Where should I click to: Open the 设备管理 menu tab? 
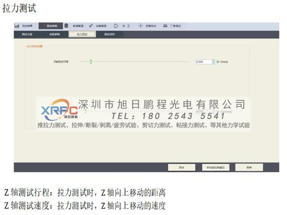pos(101,26)
